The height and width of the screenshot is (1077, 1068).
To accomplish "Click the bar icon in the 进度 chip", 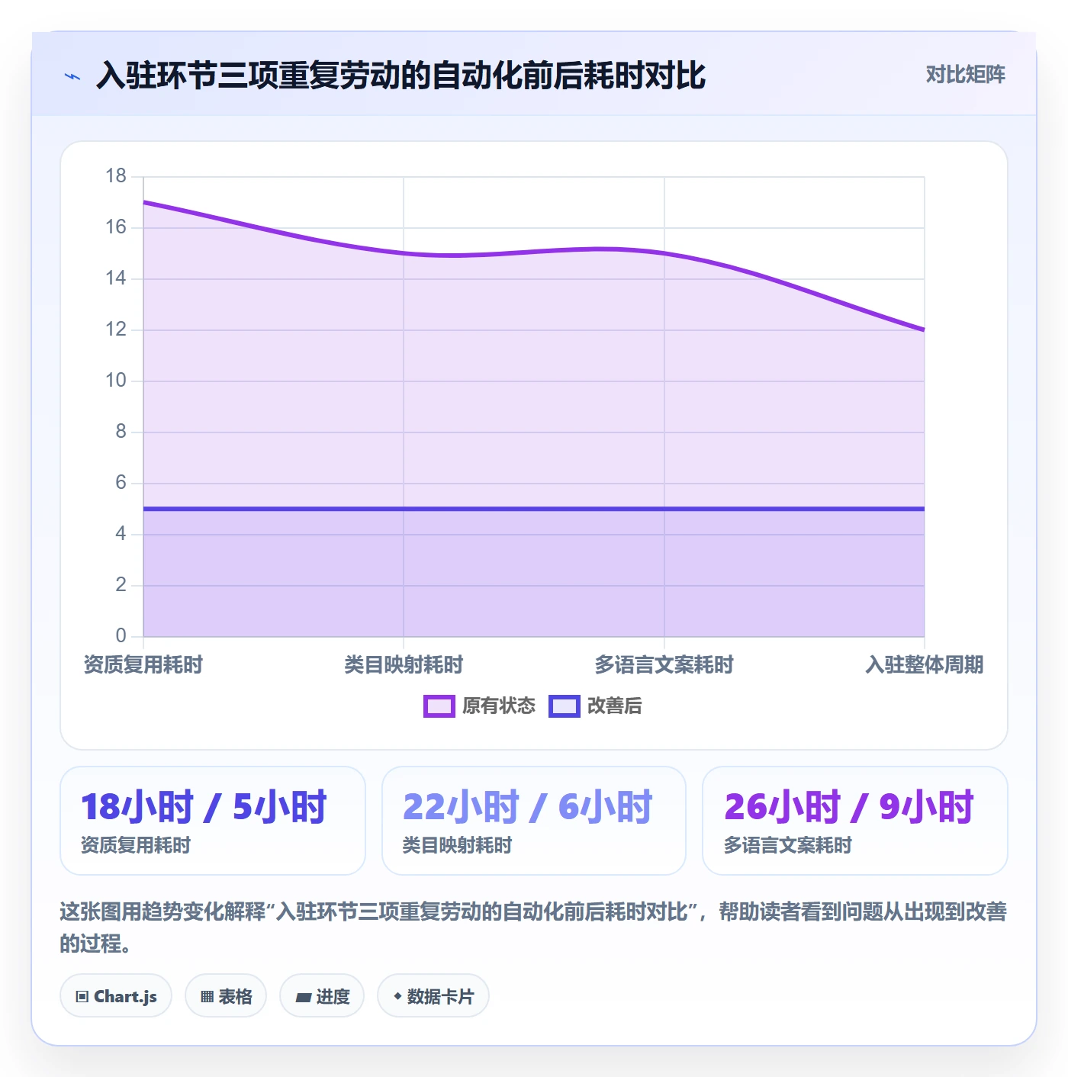I will point(303,997).
